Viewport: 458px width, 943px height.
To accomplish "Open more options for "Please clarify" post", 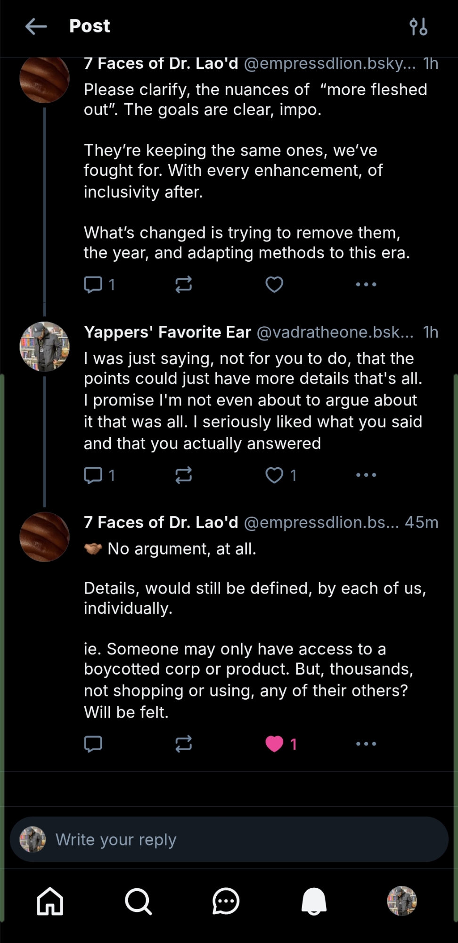I will click(366, 284).
